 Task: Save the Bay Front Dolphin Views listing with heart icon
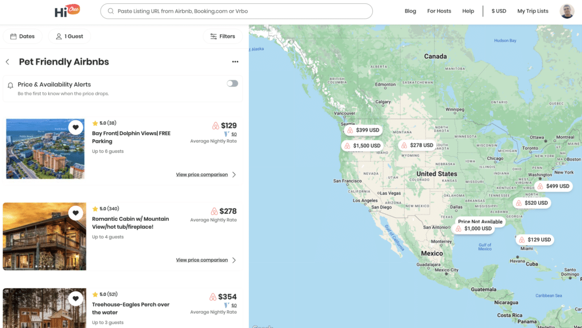click(x=76, y=127)
